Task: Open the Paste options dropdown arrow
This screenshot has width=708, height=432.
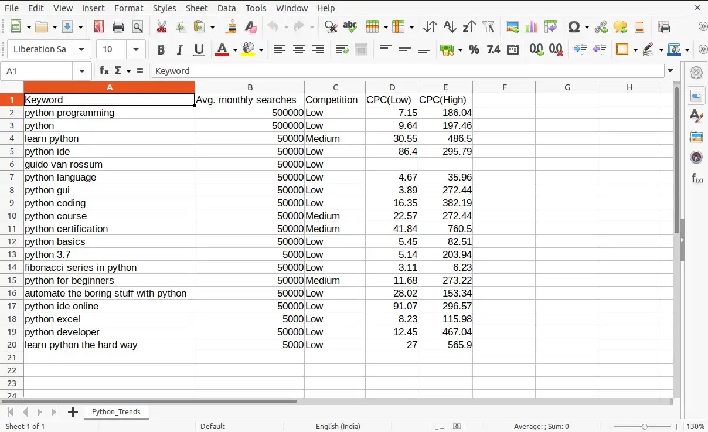Action: point(212,27)
